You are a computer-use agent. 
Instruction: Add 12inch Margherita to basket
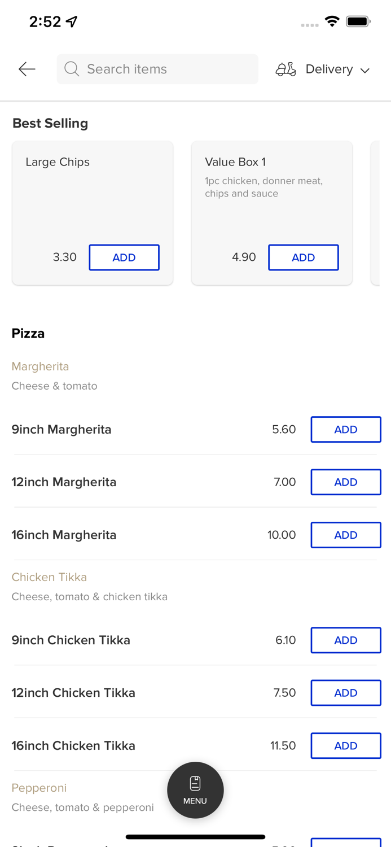tap(345, 482)
